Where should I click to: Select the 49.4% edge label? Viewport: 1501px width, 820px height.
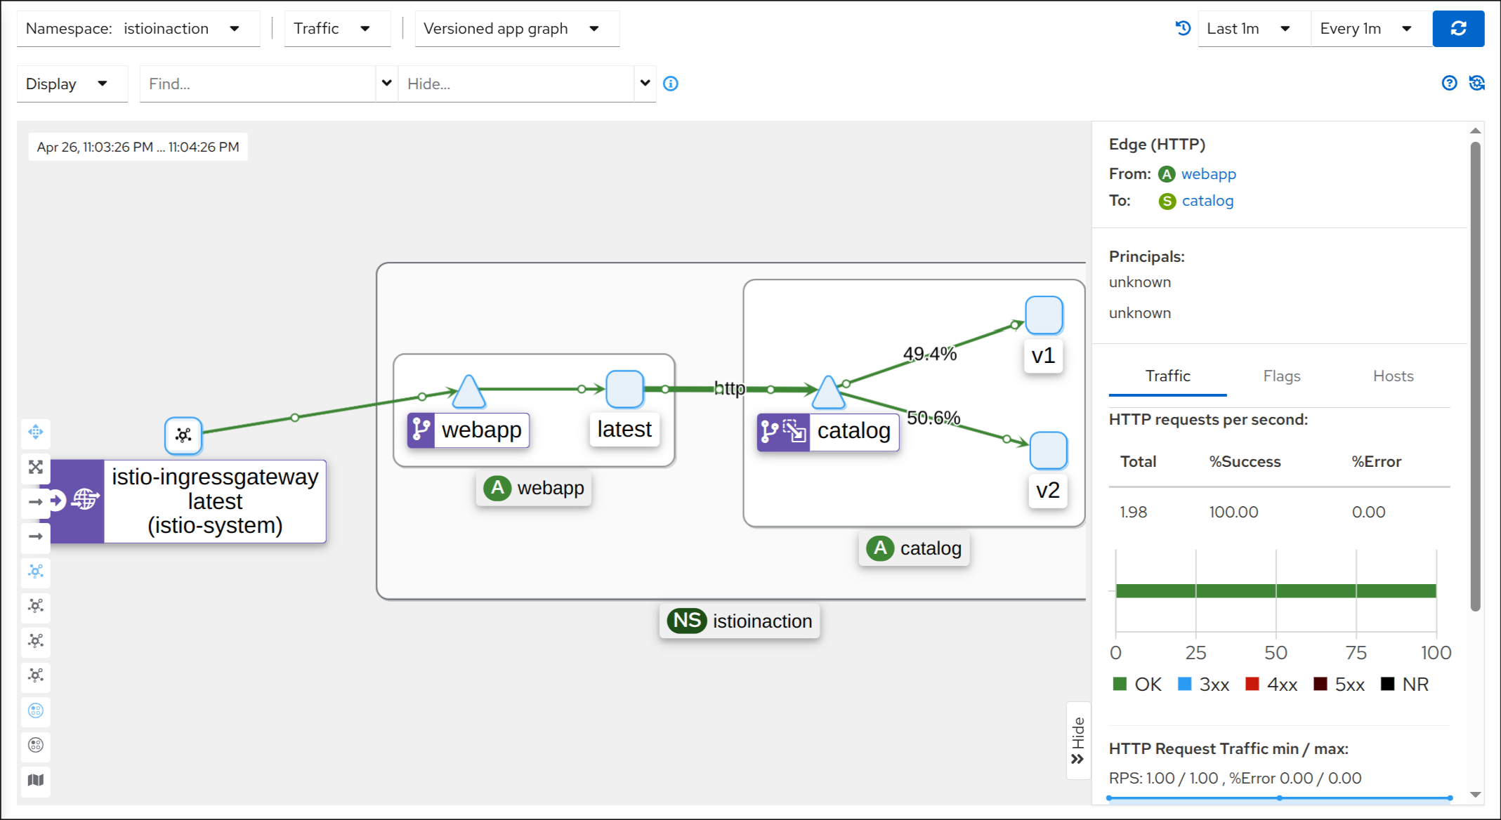pyautogui.click(x=930, y=354)
